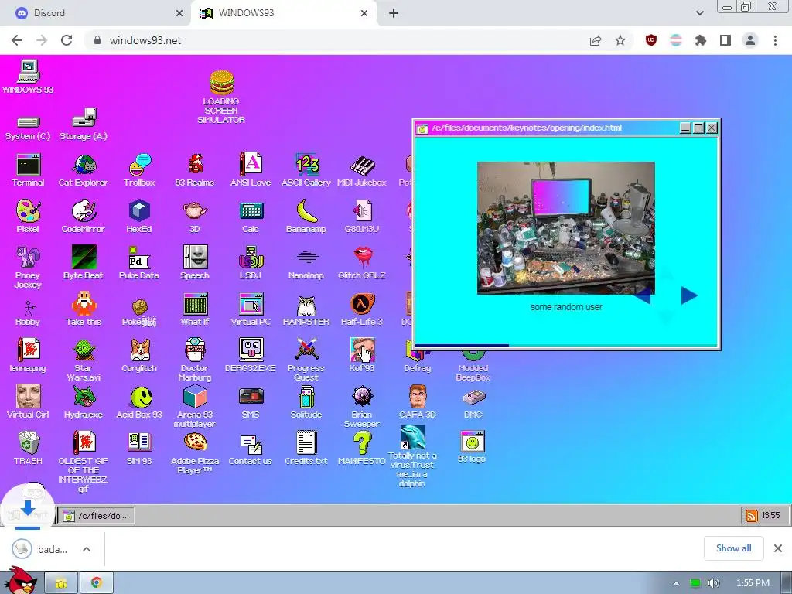Open Virtual Girl icon

[29, 397]
